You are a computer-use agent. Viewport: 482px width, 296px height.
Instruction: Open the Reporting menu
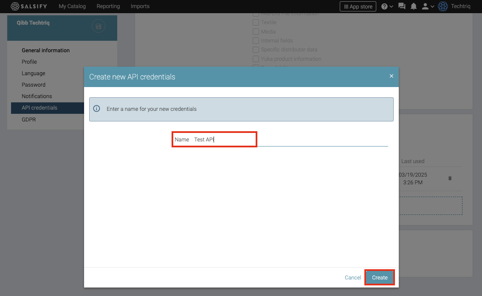[x=108, y=6]
